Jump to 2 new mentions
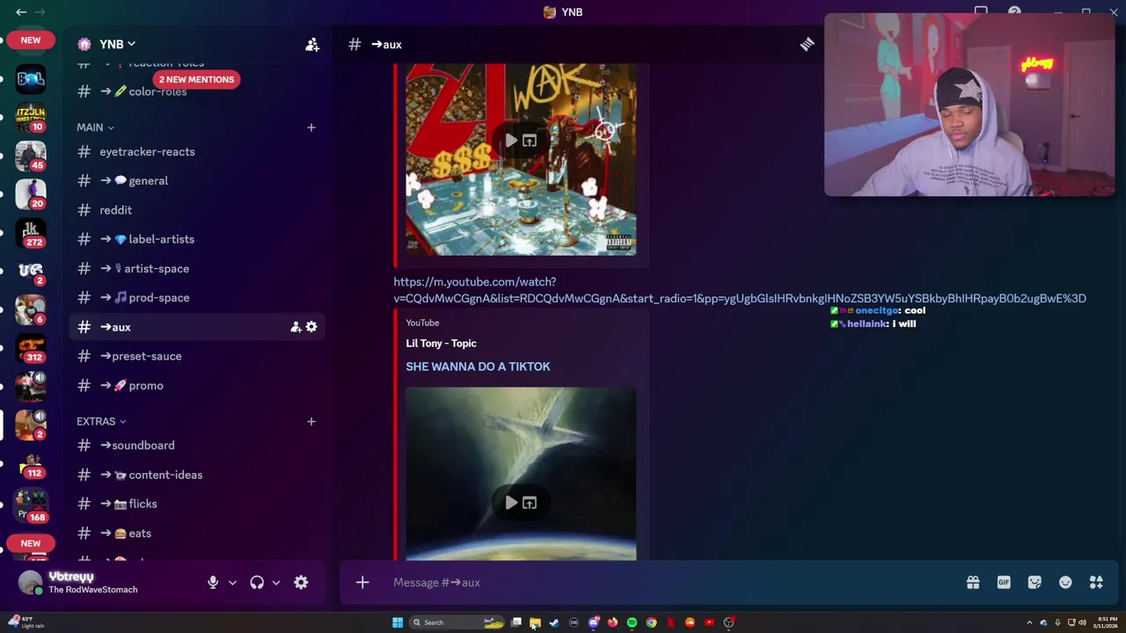The width and height of the screenshot is (1126, 633). pyautogui.click(x=196, y=79)
